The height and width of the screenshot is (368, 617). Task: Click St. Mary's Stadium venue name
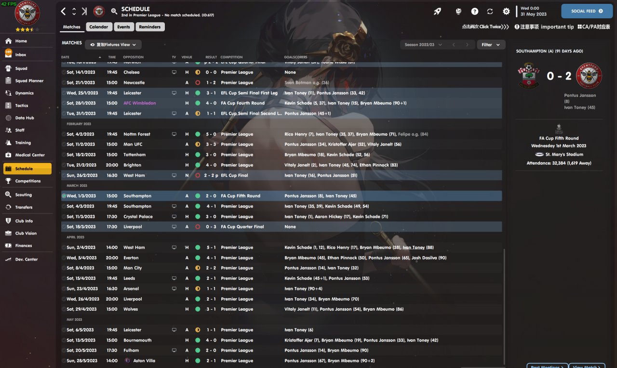point(563,155)
